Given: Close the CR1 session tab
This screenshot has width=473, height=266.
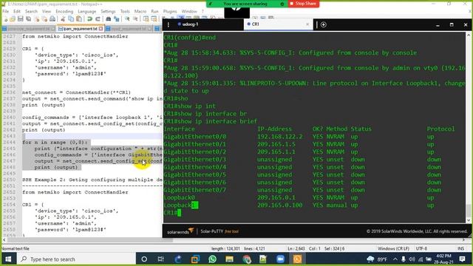Looking at the screenshot, I should [307, 24].
